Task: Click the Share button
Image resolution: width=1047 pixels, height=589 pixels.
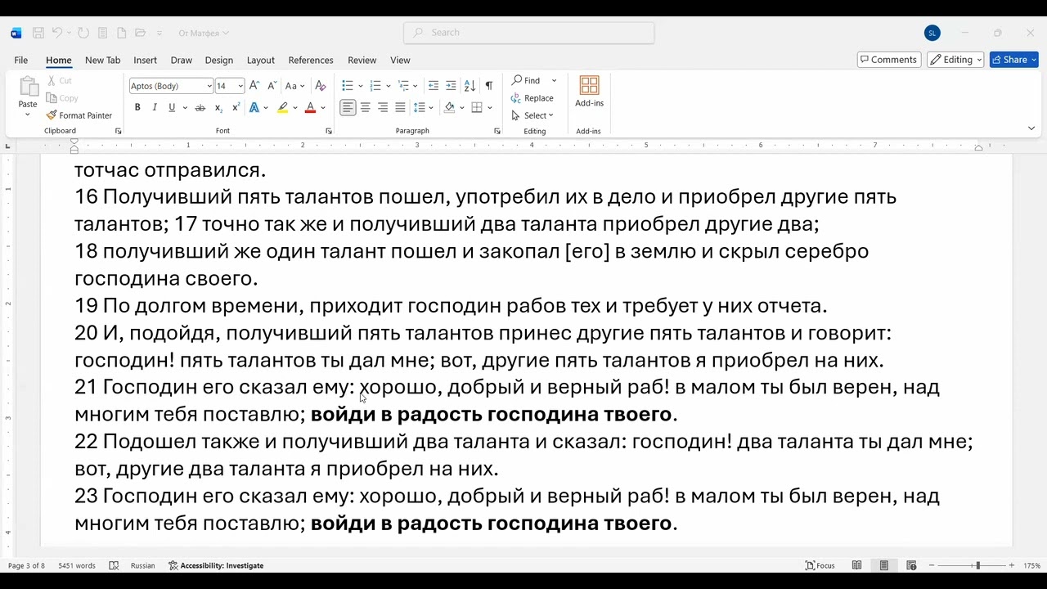Action: 1013,60
